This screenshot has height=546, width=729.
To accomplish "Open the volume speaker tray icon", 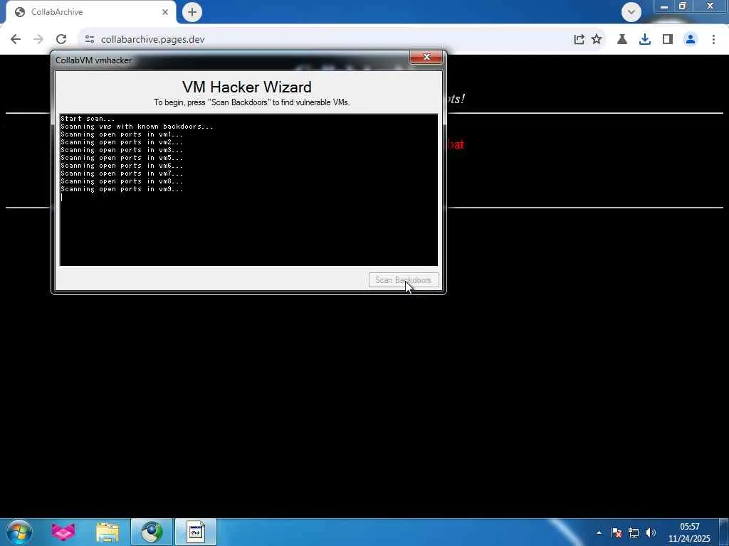I will 651,532.
